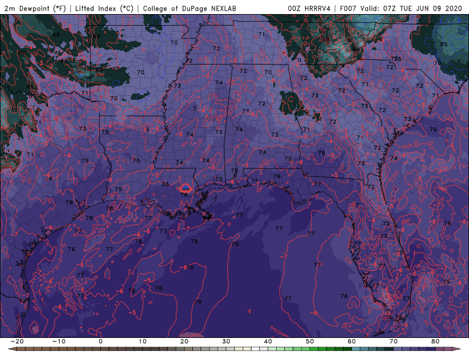This screenshot has height=352, width=469.
Task: Click the '79' dewpoint value in the Gulf
Action: click(198, 302)
